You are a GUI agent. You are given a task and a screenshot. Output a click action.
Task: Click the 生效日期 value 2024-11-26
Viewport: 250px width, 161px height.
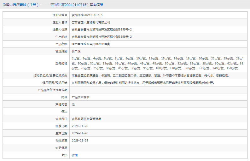(80, 133)
